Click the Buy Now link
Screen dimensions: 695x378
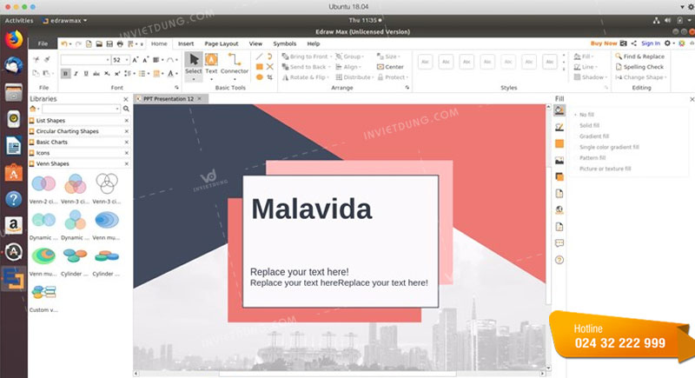tap(604, 43)
